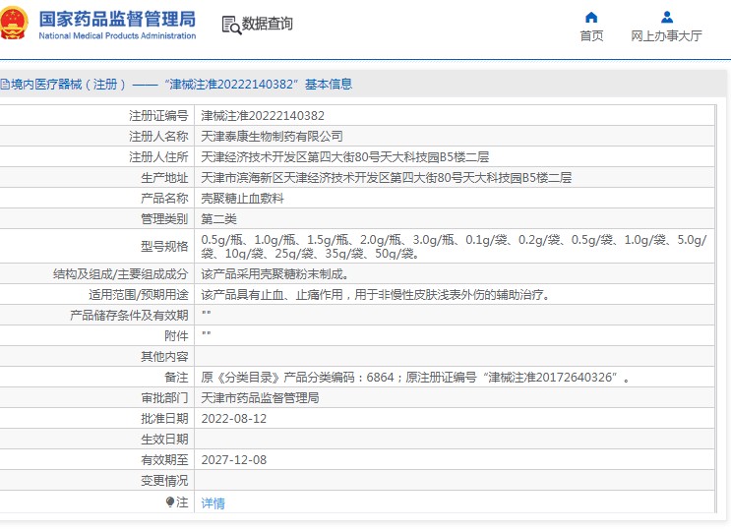This screenshot has width=731, height=531.
Task: Click the 批准日期 row label
Action: pyautogui.click(x=164, y=419)
